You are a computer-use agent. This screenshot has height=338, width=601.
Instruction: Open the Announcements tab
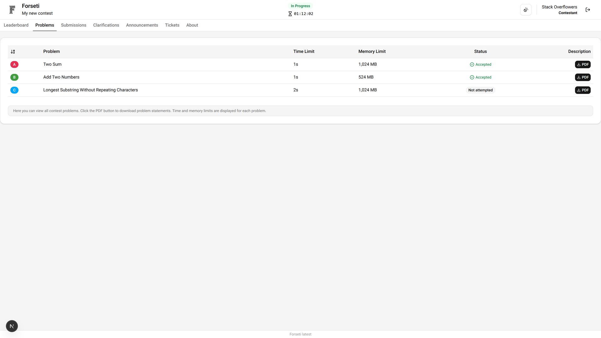click(142, 25)
